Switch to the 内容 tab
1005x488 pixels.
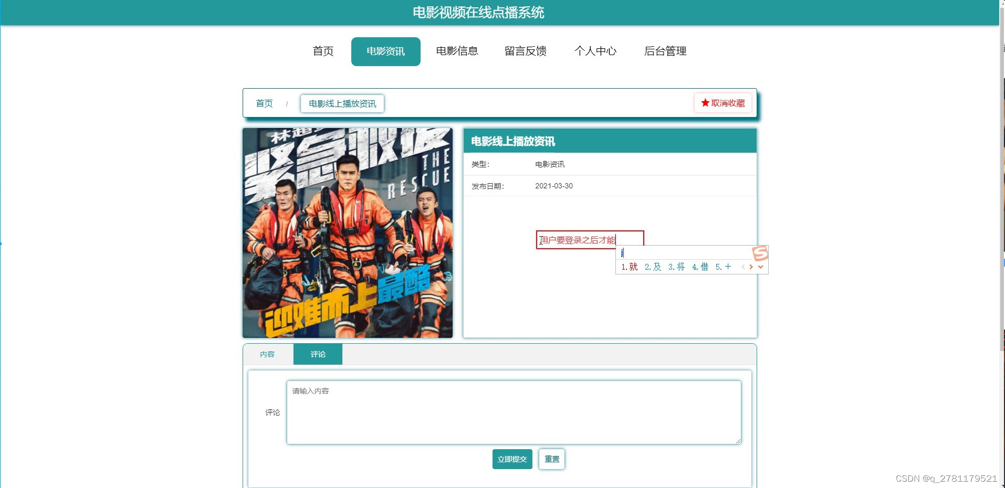point(268,354)
